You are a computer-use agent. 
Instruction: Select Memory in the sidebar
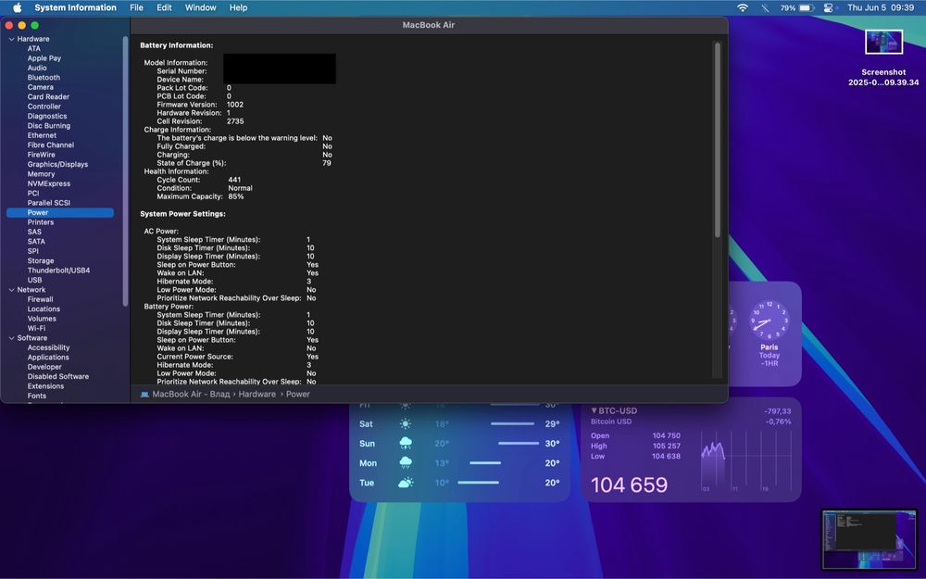pos(41,174)
